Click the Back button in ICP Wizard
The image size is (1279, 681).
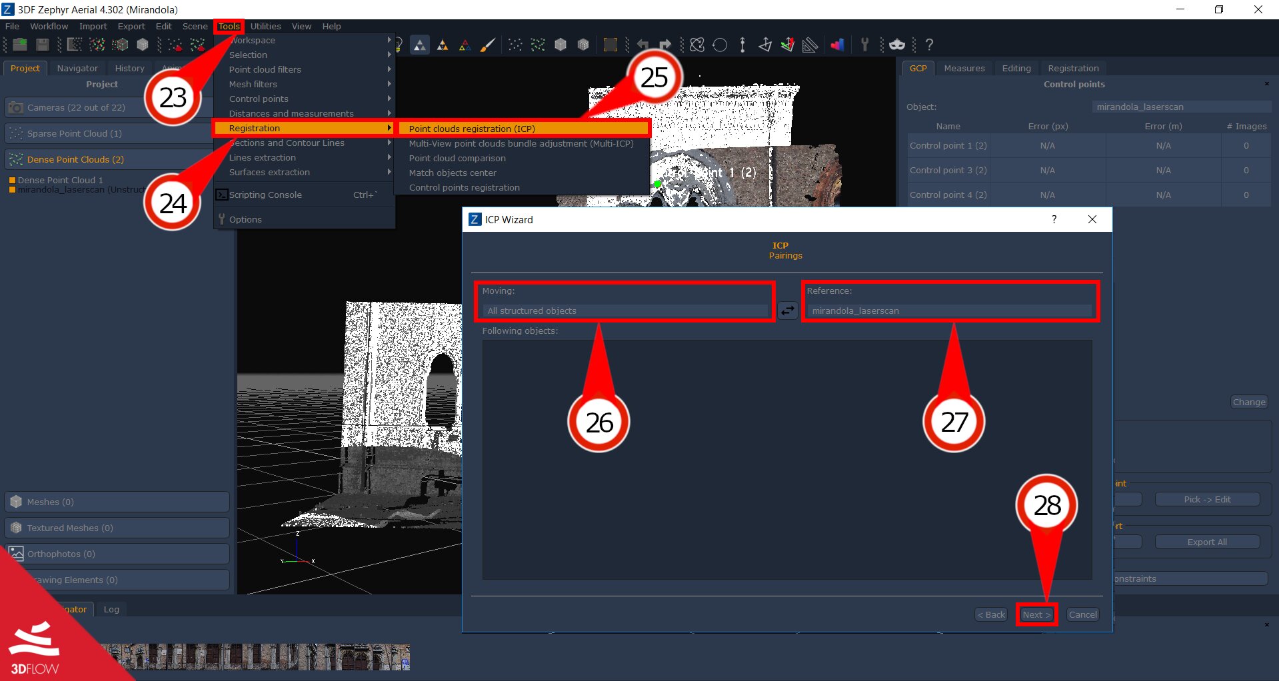coord(991,614)
